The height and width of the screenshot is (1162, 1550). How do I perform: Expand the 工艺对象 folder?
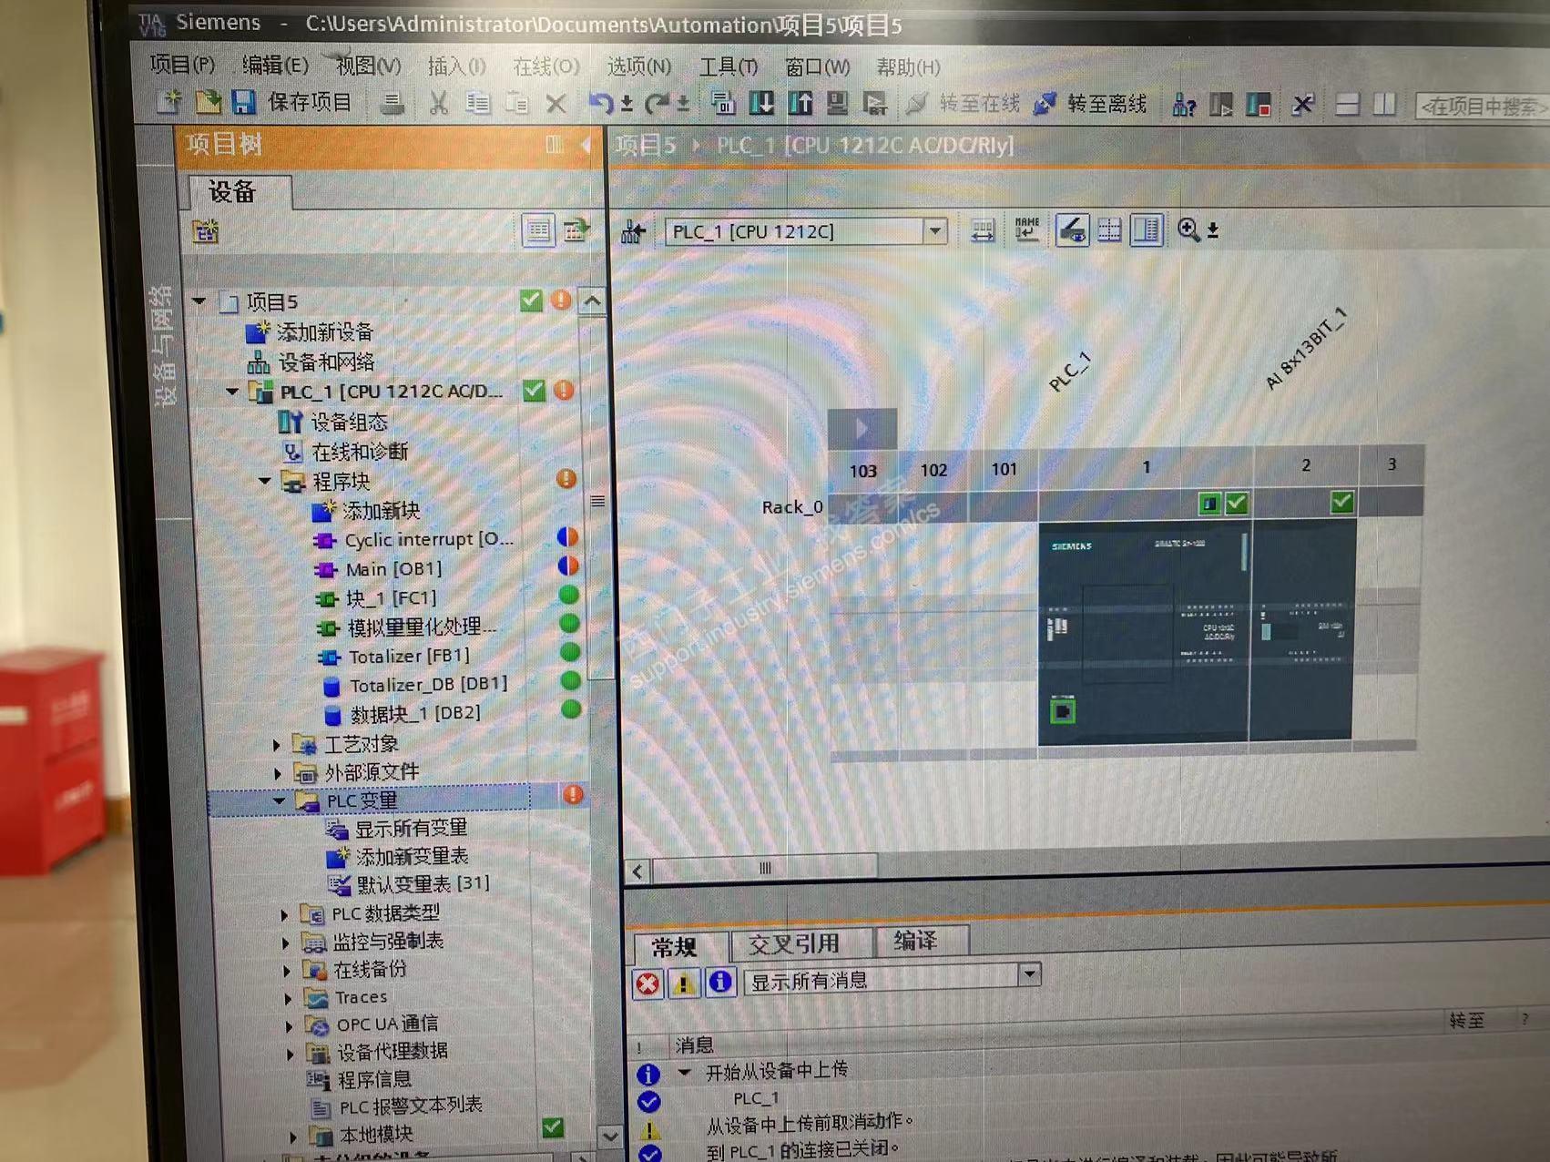pyautogui.click(x=277, y=745)
